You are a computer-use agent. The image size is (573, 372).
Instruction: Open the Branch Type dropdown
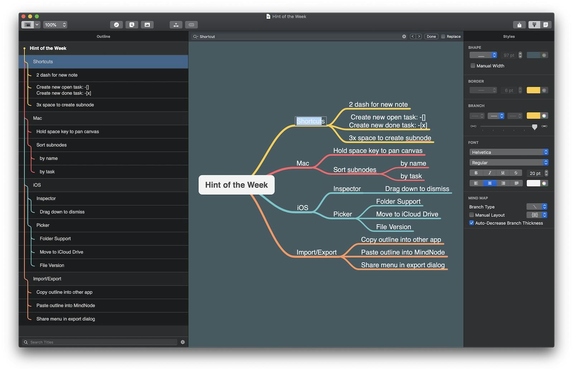pos(537,207)
